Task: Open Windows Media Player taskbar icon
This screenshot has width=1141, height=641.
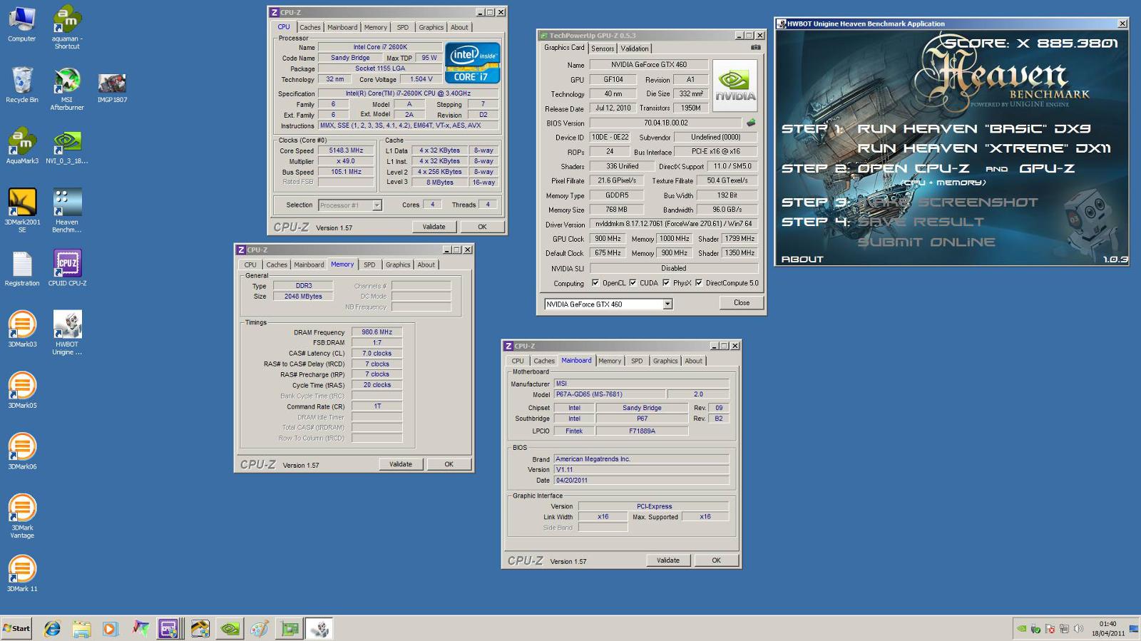Action: (110, 629)
